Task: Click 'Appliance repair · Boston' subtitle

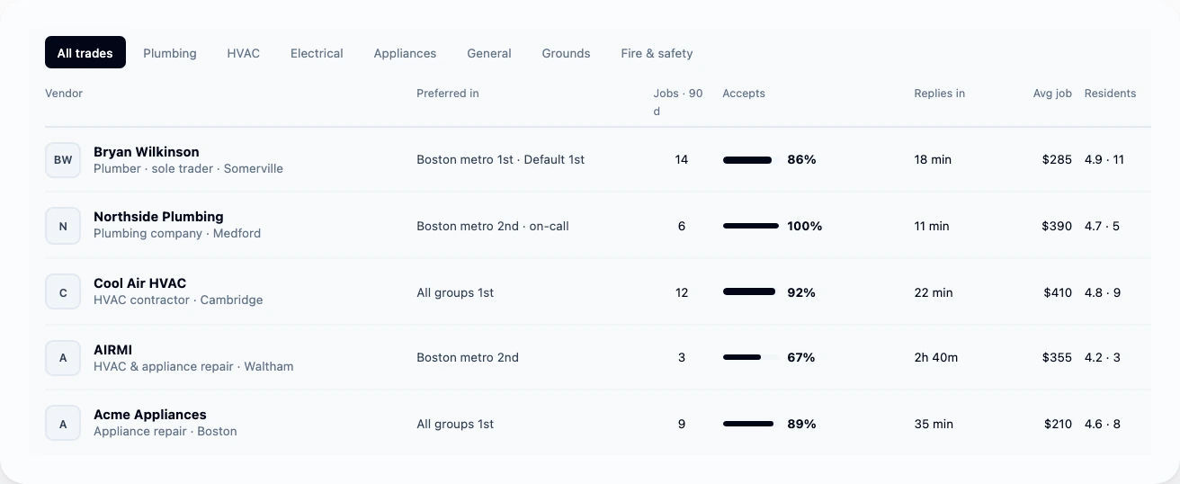Action: pyautogui.click(x=165, y=432)
